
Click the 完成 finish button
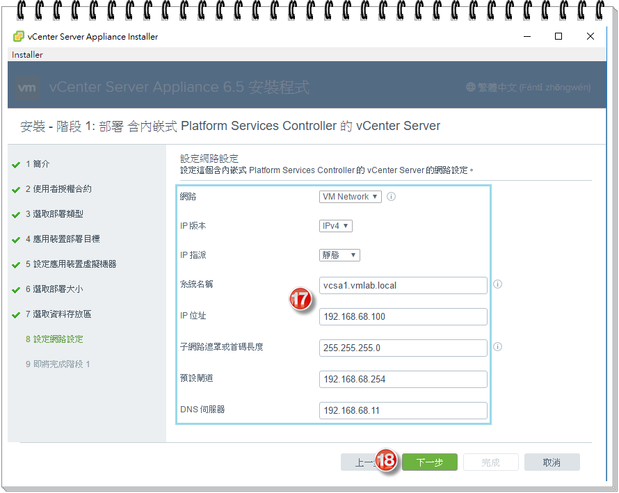pyautogui.click(x=491, y=462)
